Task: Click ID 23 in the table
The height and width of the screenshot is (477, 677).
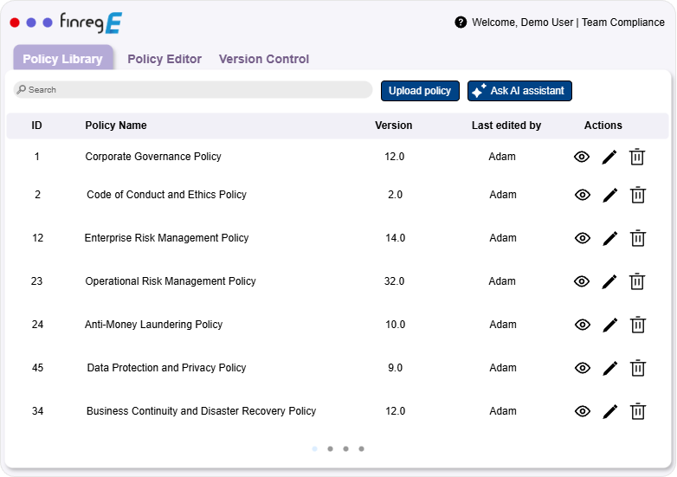Action: click(x=36, y=281)
